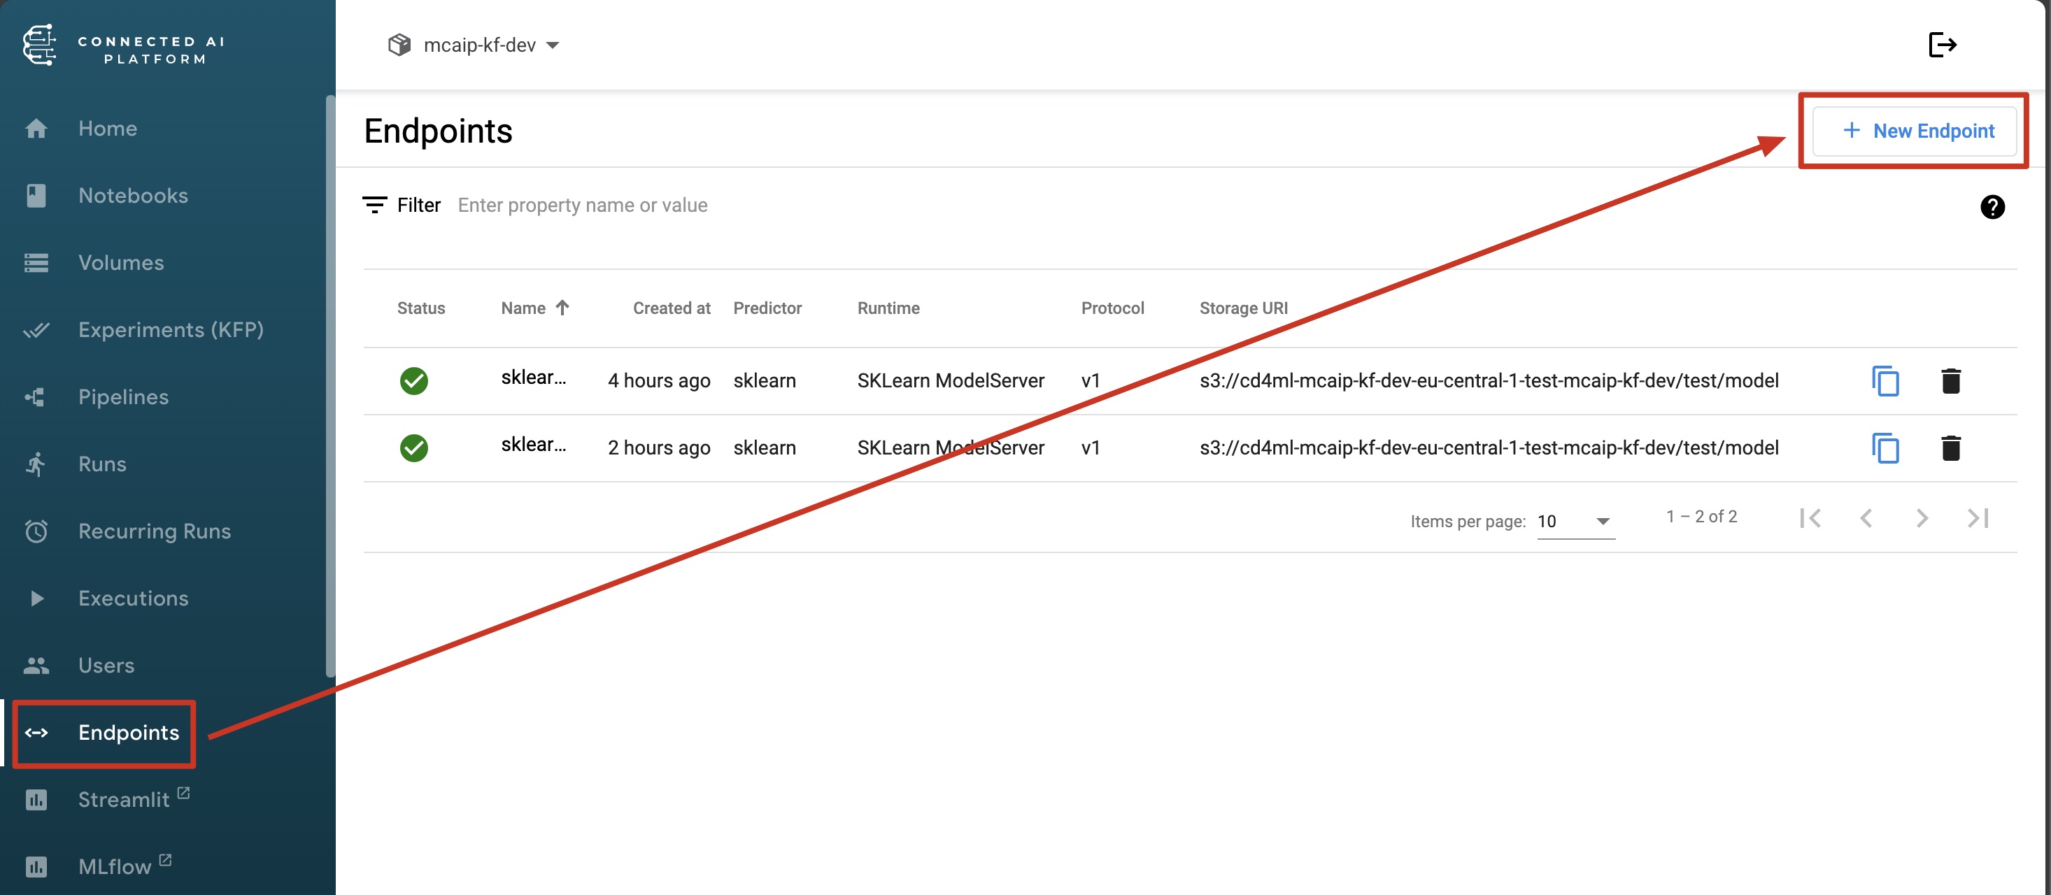The image size is (2051, 895).
Task: Delete the endpoint created 4 hours ago
Action: [1951, 380]
